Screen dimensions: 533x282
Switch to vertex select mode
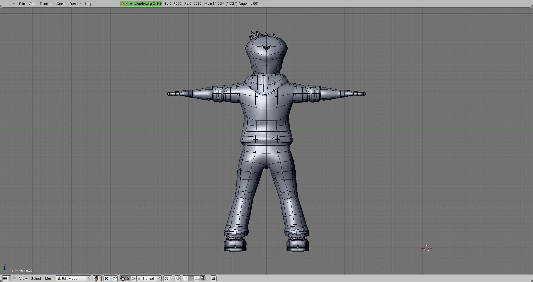(x=186, y=278)
